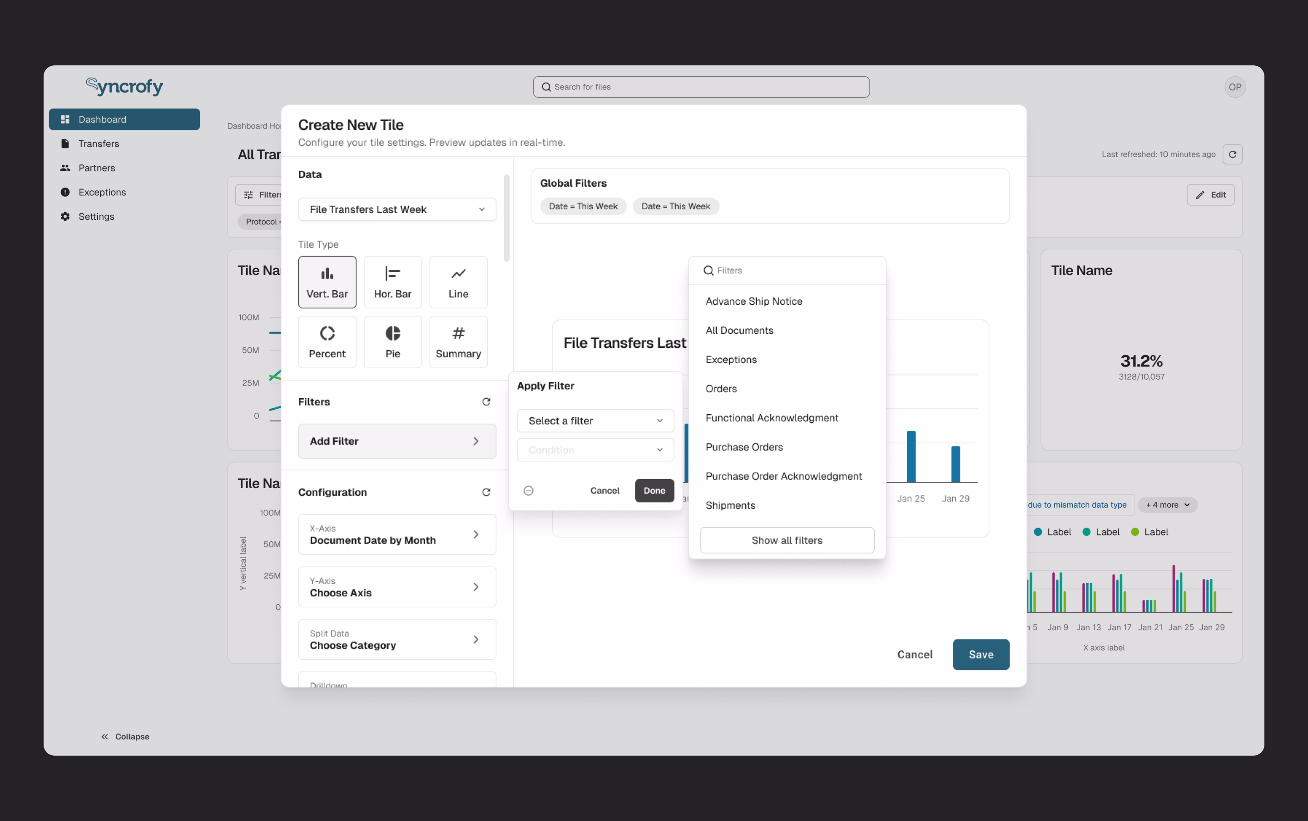Click the refresh icon next to Last refreshed
This screenshot has height=821, width=1308.
tap(1233, 154)
